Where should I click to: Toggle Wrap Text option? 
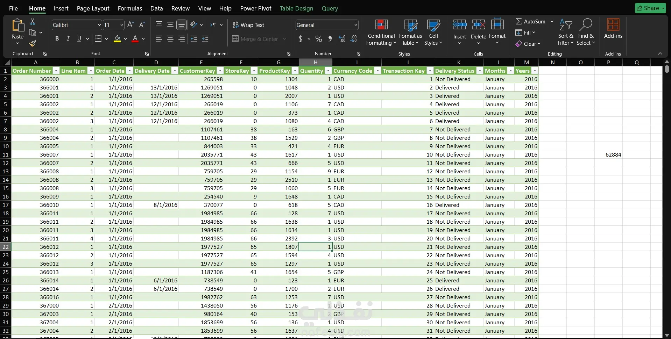pyautogui.click(x=248, y=25)
